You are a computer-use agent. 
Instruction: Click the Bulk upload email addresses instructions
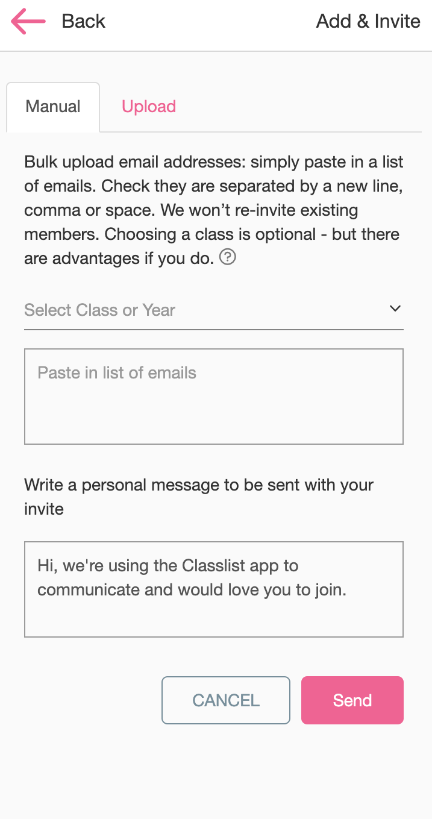(136, 163)
